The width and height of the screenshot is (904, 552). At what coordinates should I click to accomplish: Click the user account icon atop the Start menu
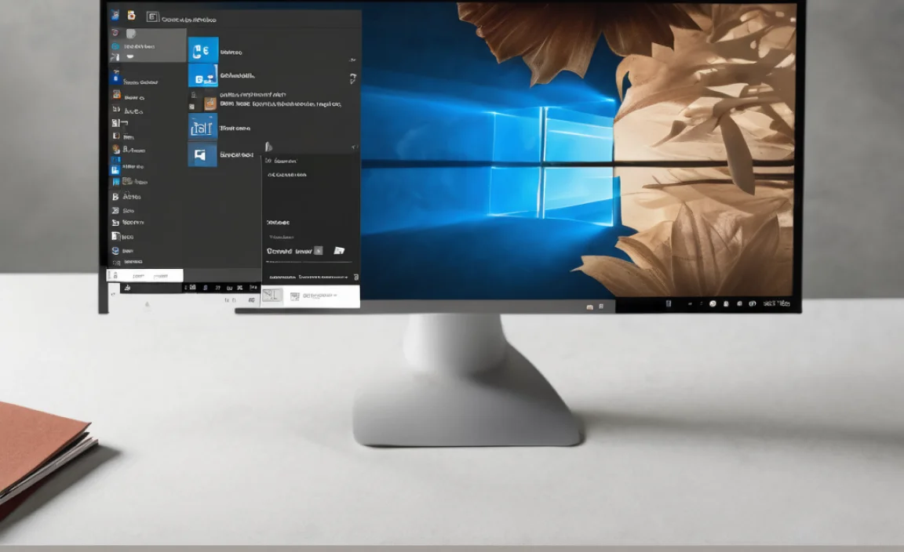coord(114,15)
